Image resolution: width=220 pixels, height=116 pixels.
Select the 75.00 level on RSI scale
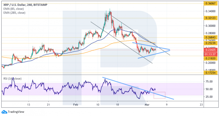pos(209,82)
